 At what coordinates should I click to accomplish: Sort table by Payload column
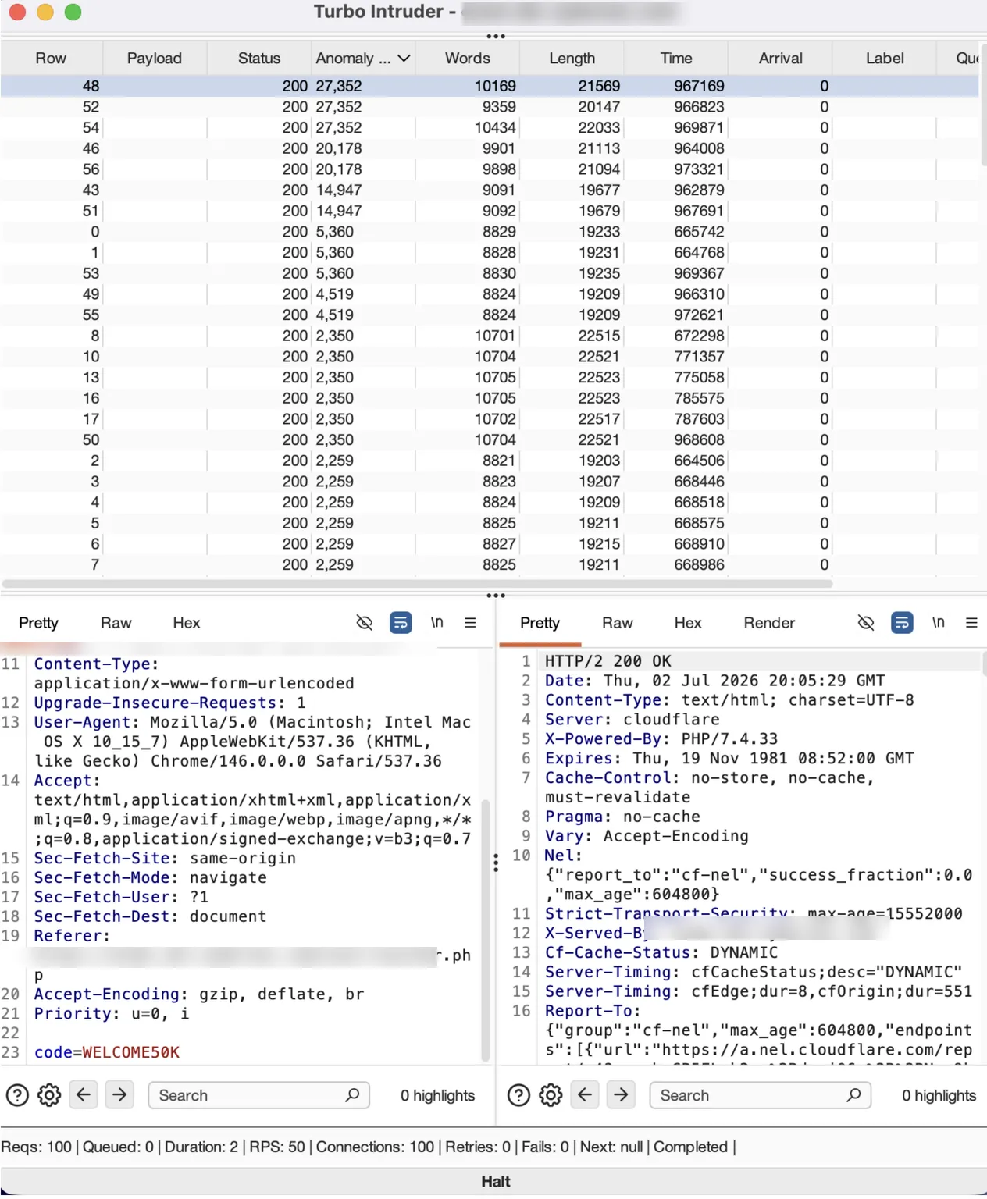coord(155,59)
